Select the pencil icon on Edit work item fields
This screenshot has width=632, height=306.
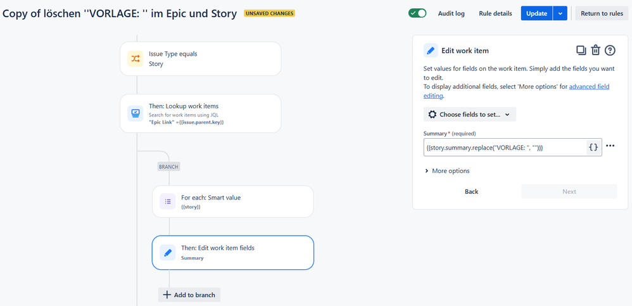168,252
